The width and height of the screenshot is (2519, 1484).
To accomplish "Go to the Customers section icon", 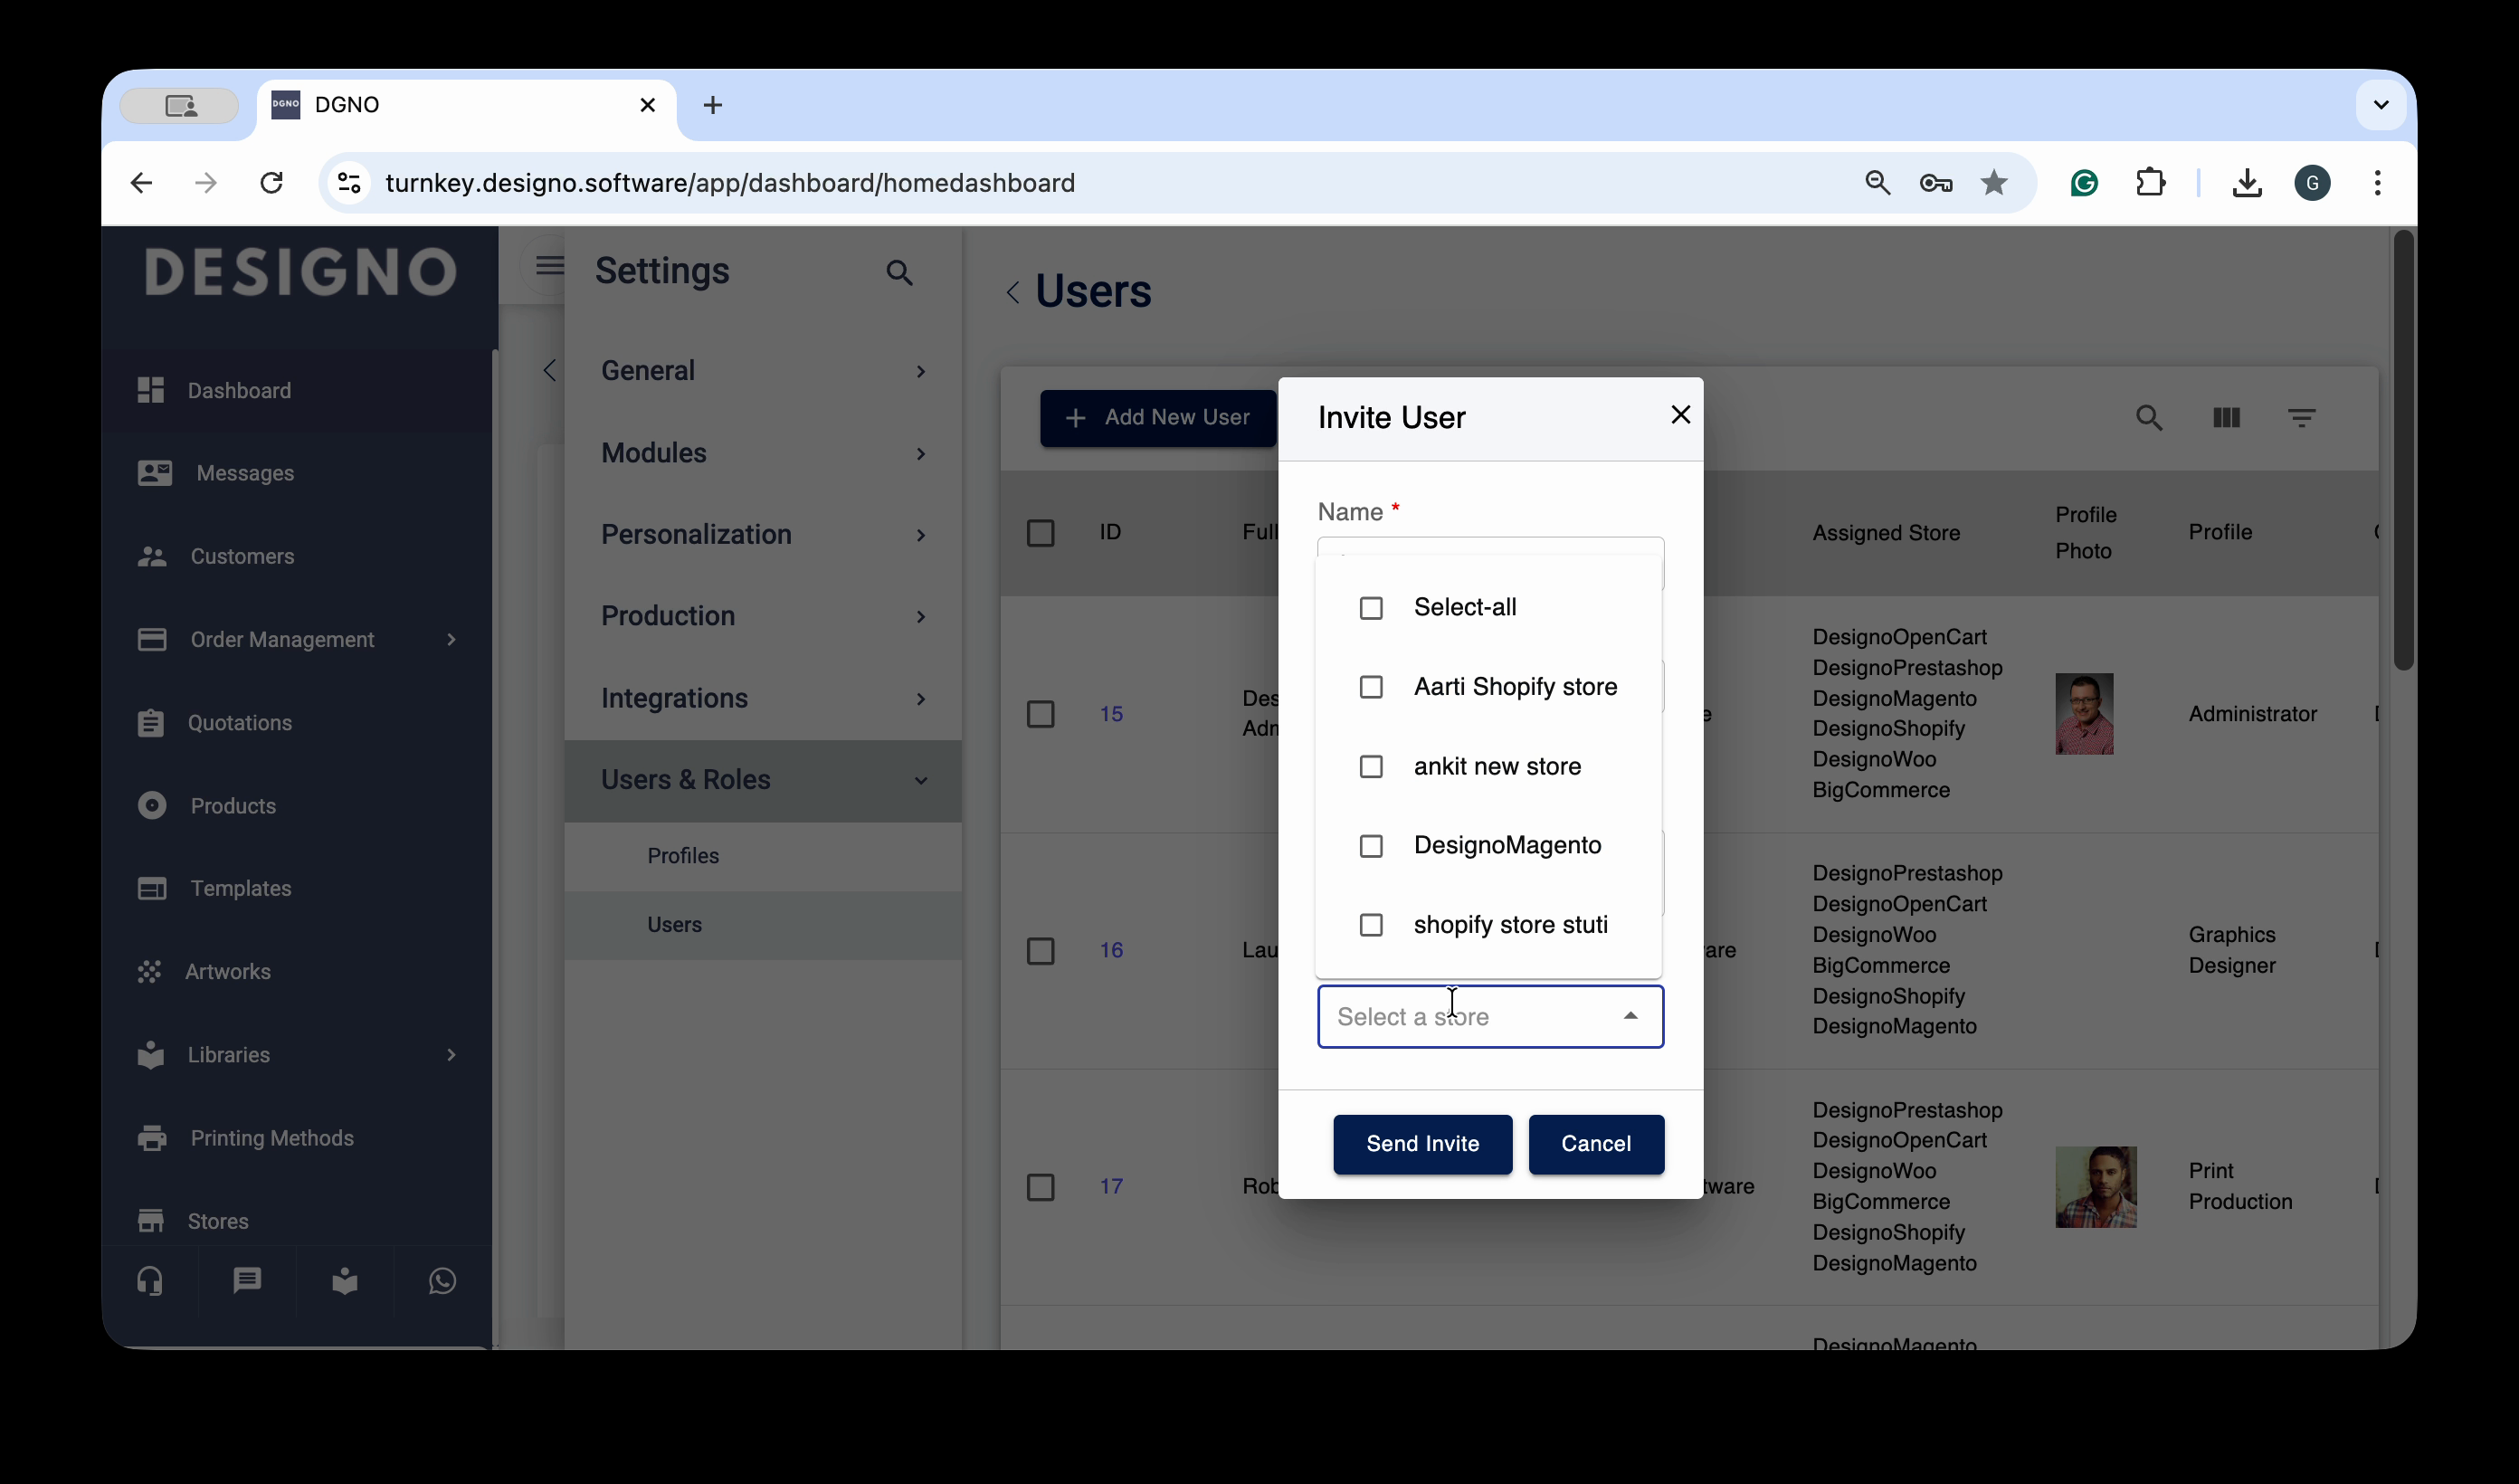I will point(152,556).
